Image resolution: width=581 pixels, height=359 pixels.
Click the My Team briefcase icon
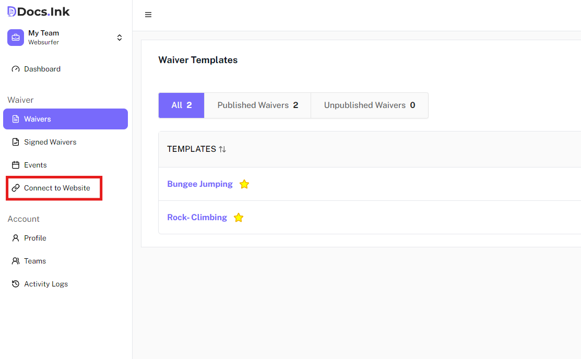[x=16, y=38]
